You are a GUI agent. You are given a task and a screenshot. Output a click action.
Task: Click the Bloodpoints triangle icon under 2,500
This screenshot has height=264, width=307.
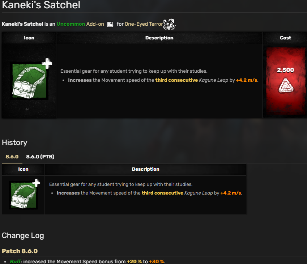tap(286, 86)
